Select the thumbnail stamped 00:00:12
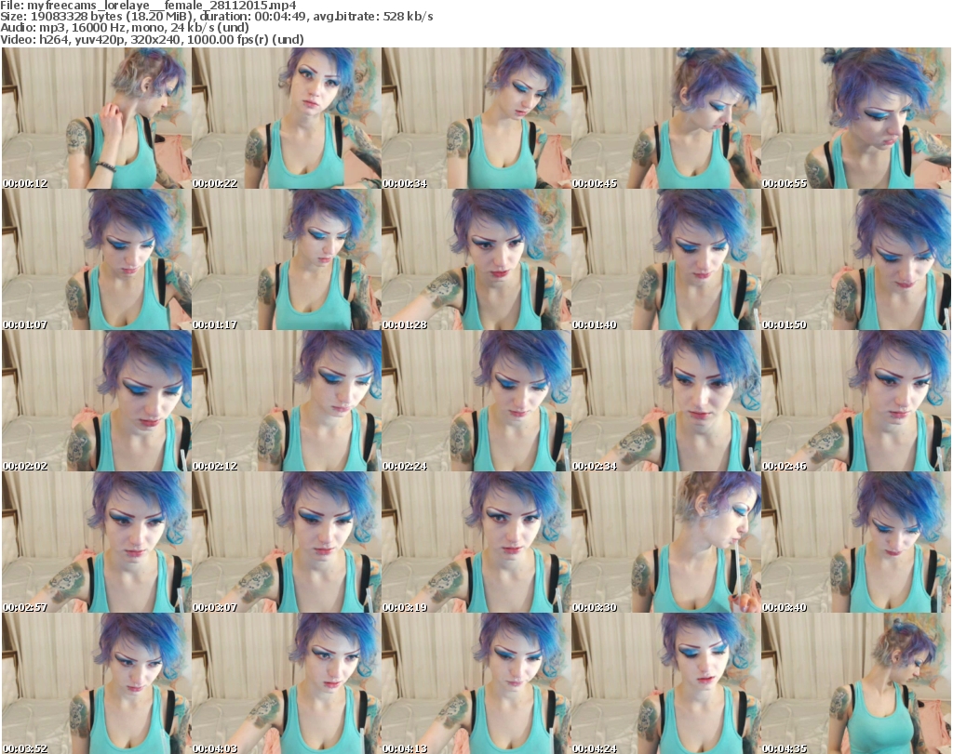The height and width of the screenshot is (754, 953). pyautogui.click(x=97, y=118)
